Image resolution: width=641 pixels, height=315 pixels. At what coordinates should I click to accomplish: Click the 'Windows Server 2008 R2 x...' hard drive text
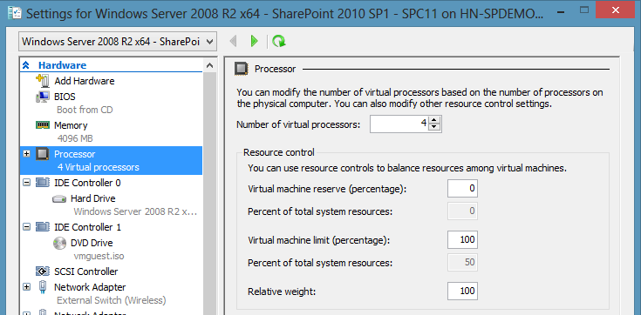135,211
